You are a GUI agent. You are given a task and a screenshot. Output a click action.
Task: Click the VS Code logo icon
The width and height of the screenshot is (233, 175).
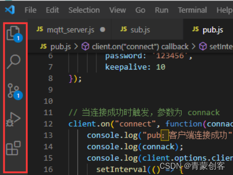click(10, 10)
